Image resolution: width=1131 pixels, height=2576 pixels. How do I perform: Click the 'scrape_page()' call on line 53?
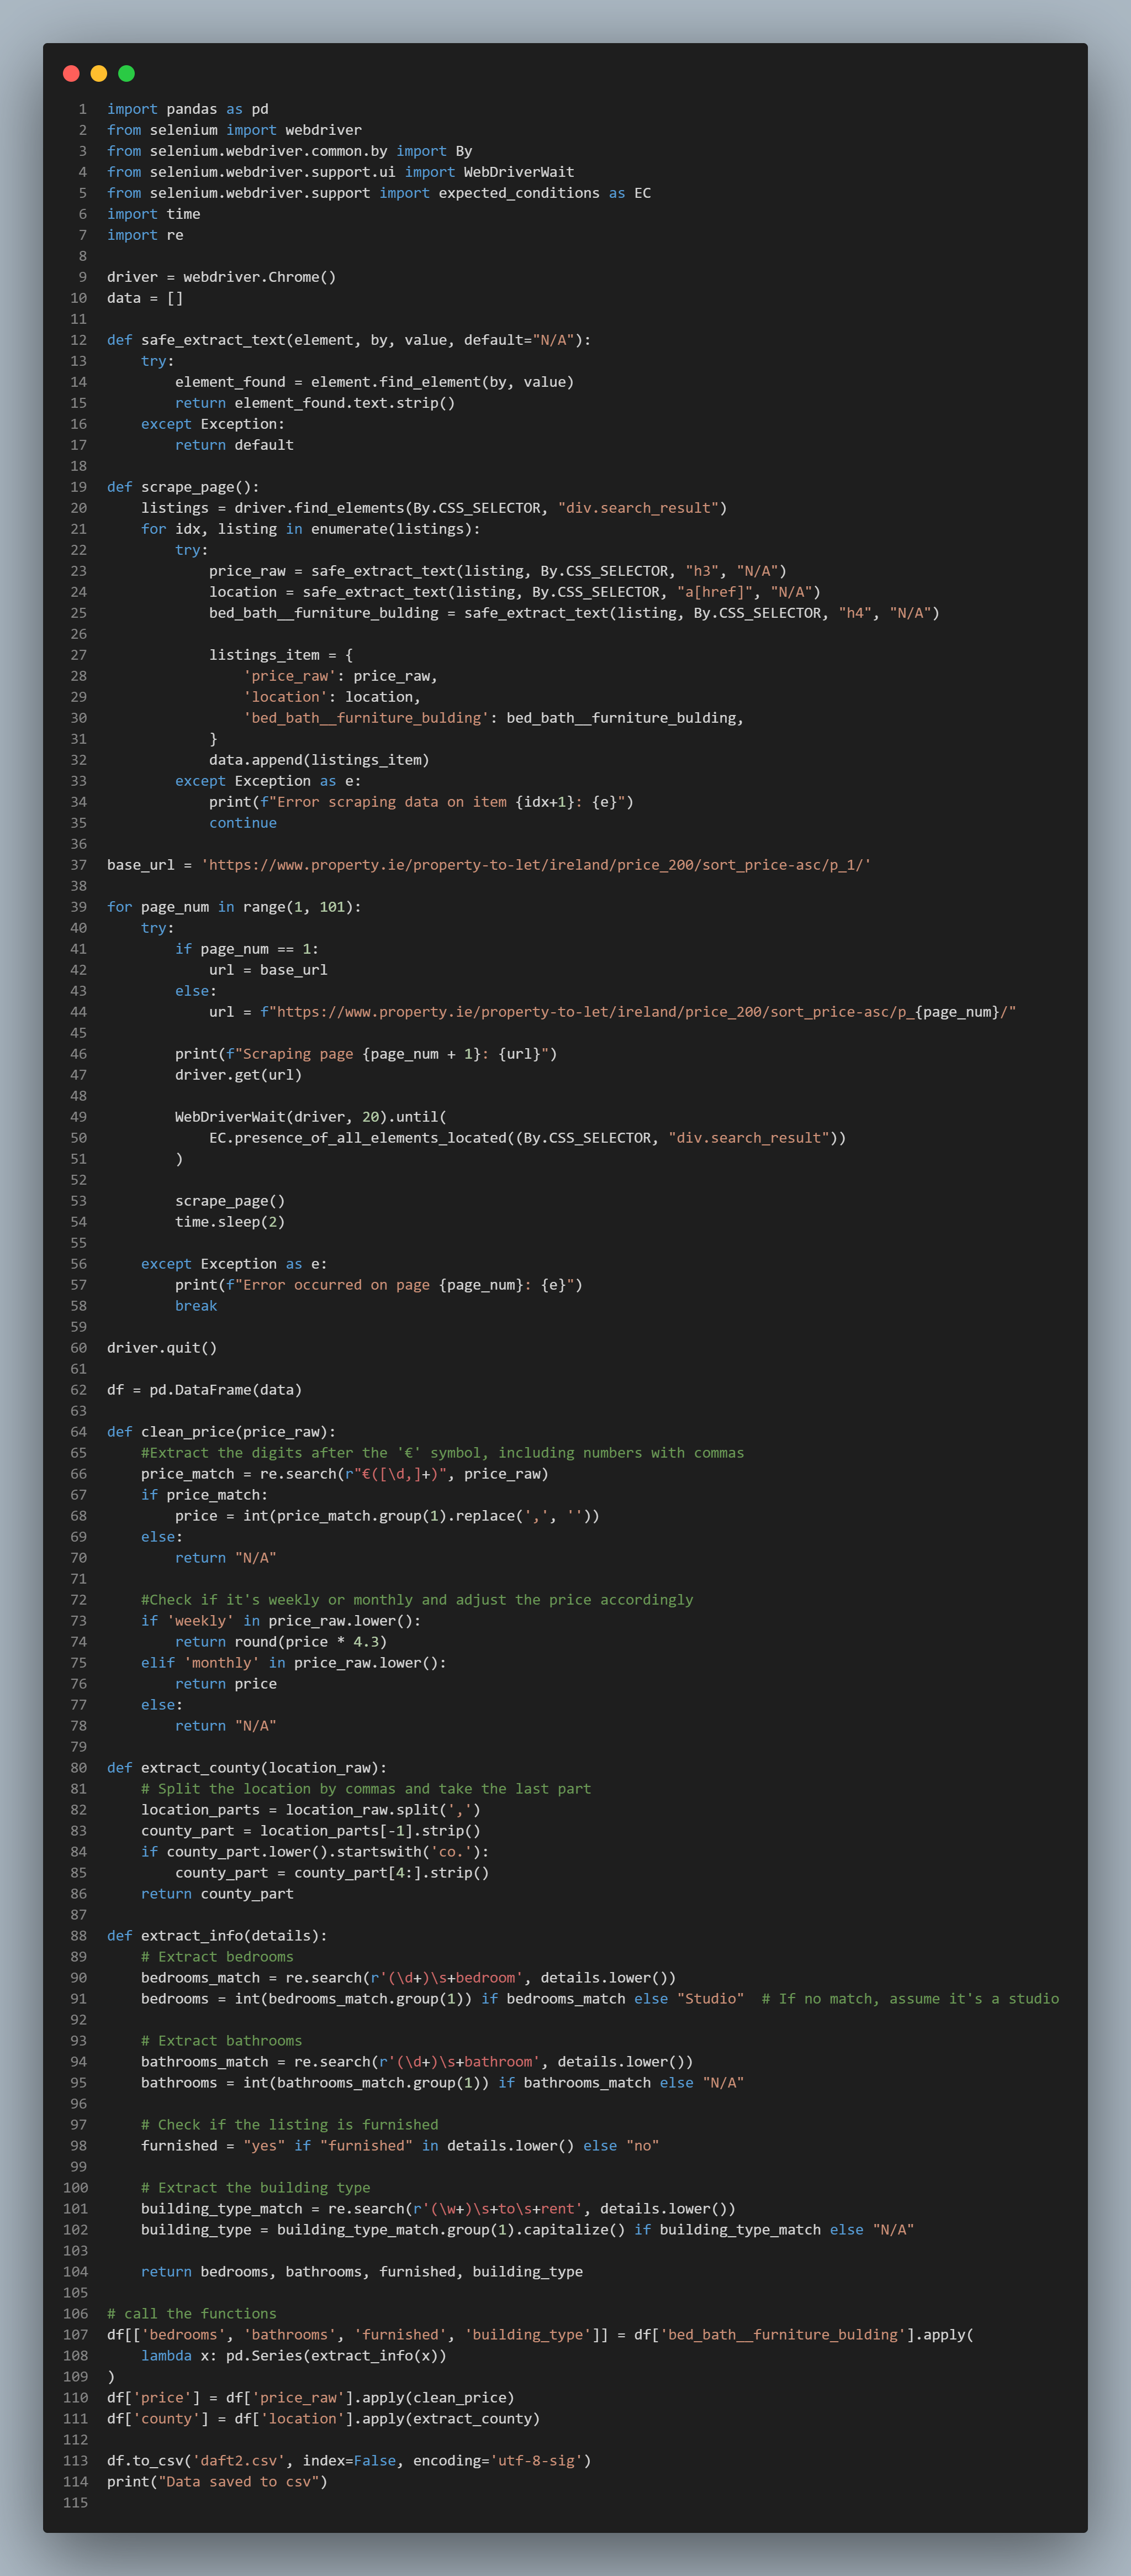tap(230, 1201)
